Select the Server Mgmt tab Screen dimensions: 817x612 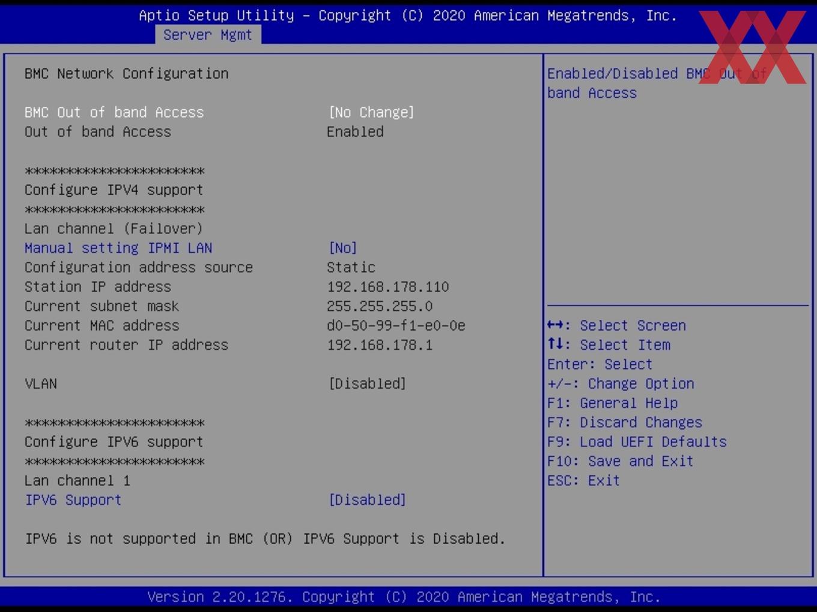pyautogui.click(x=208, y=35)
